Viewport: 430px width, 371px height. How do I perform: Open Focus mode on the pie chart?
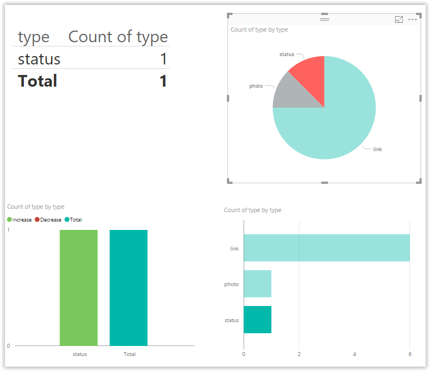click(398, 19)
